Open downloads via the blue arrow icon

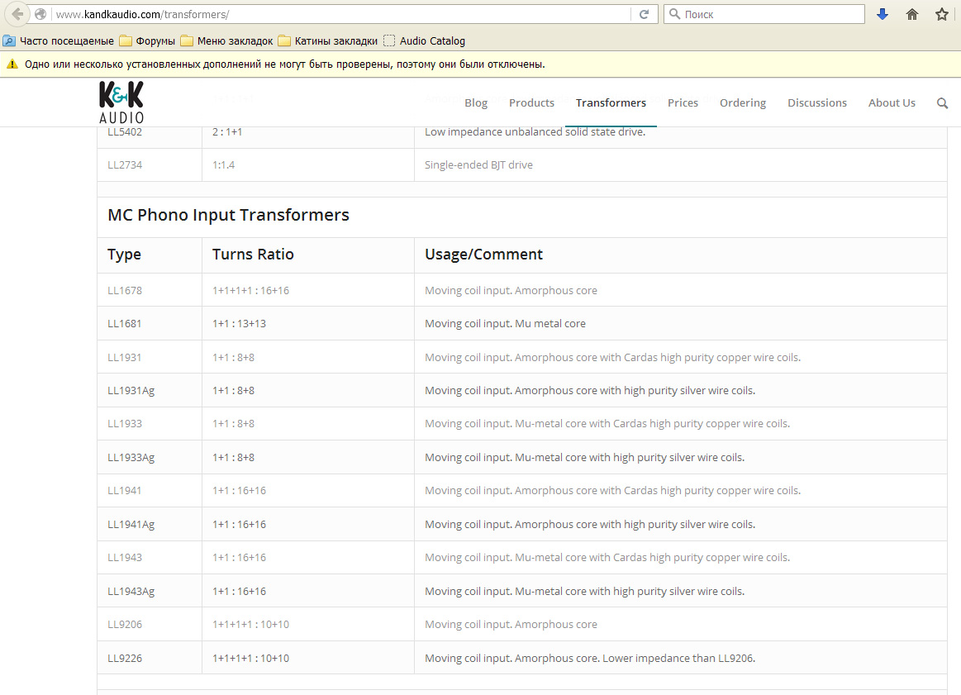(x=883, y=14)
